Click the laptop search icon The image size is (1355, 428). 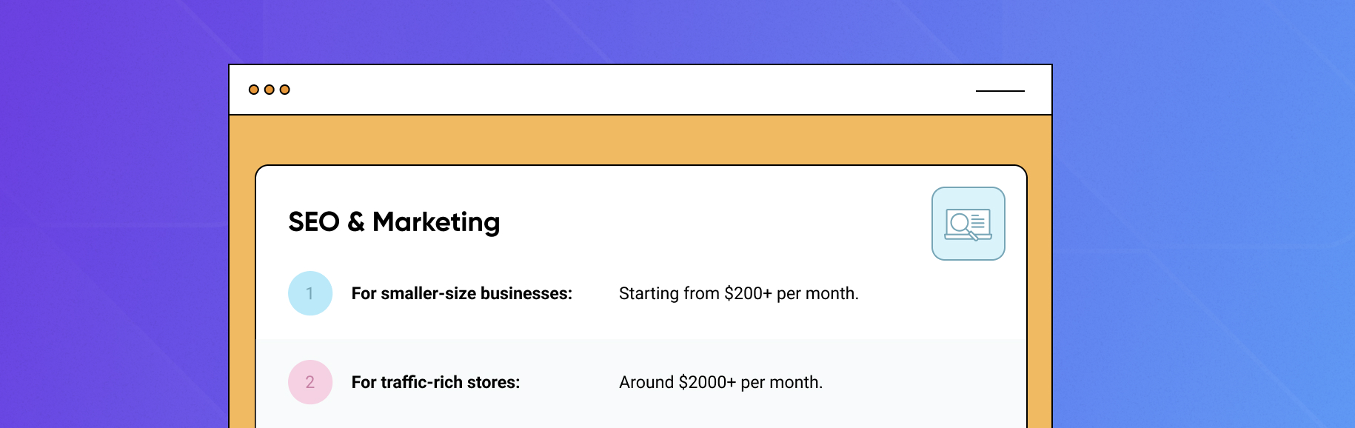click(968, 224)
